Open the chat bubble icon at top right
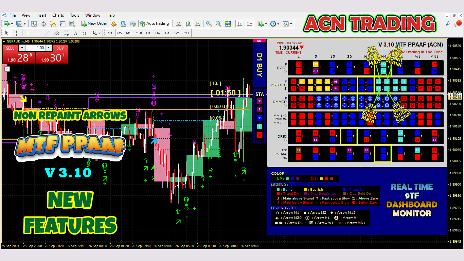The height and width of the screenshot is (261, 464). [457, 24]
